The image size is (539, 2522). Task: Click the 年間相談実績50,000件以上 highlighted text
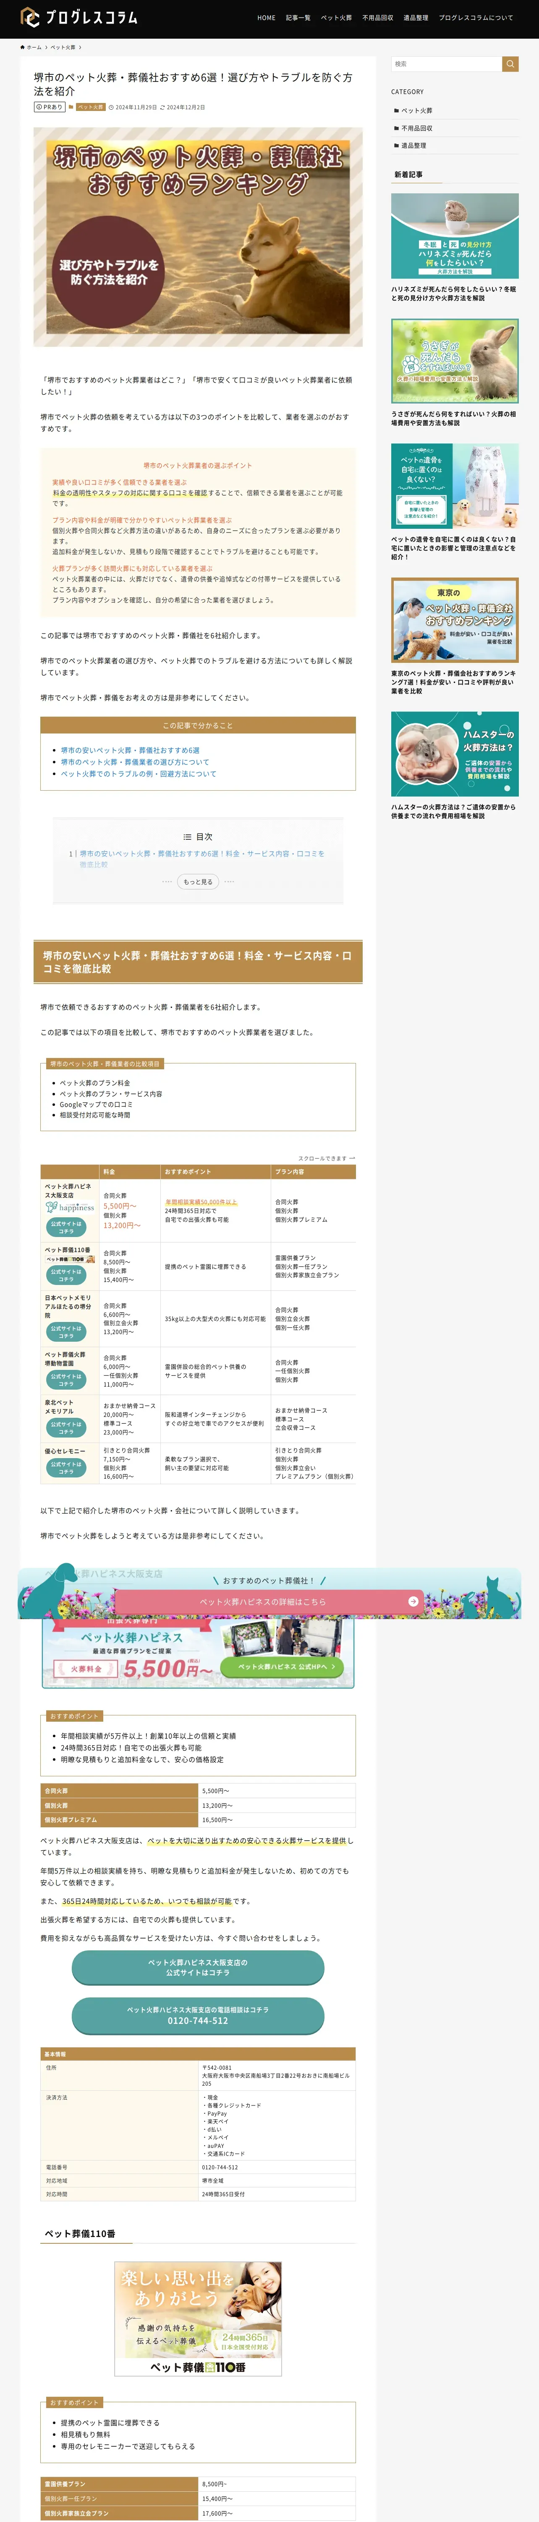201,1202
